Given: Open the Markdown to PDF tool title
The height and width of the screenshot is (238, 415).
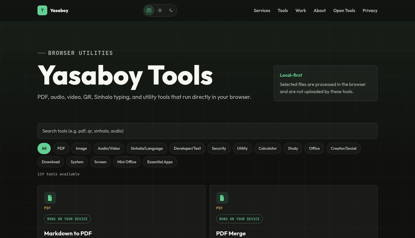Looking at the screenshot, I should pyautogui.click(x=68, y=233).
